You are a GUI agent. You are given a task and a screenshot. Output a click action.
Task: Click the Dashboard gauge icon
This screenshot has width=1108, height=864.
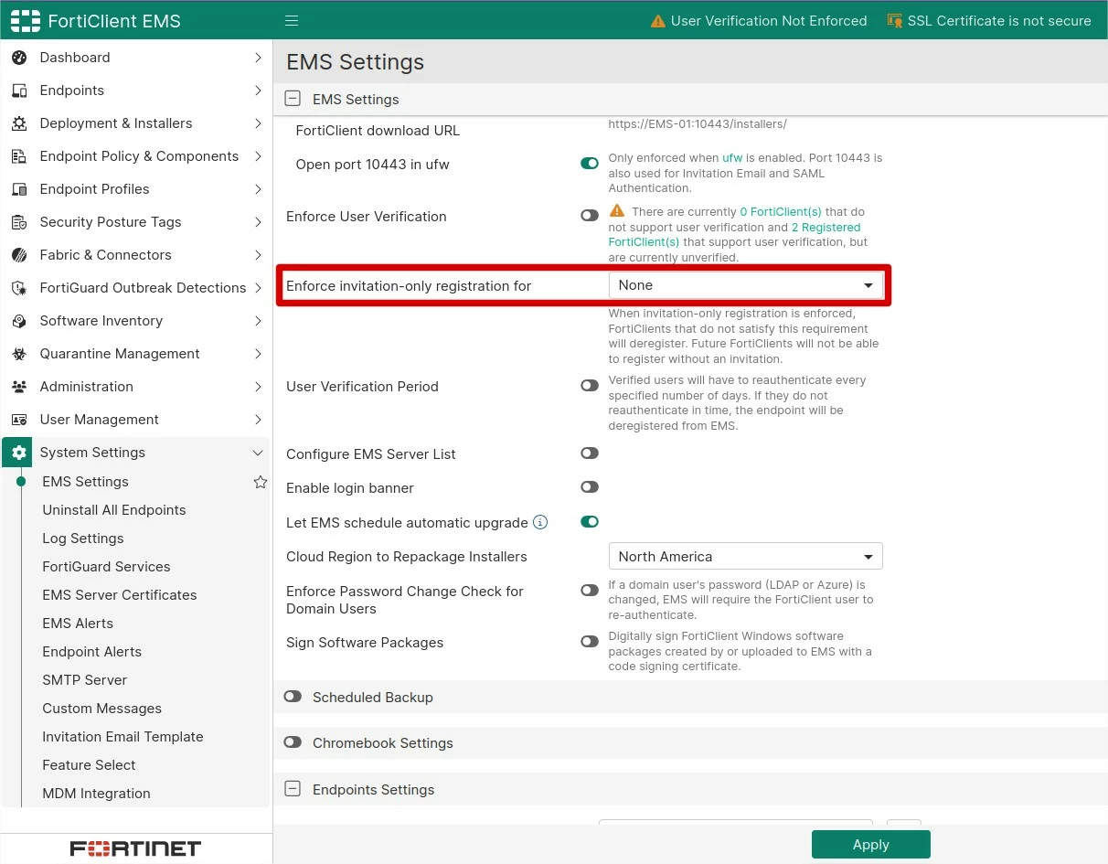pos(19,58)
